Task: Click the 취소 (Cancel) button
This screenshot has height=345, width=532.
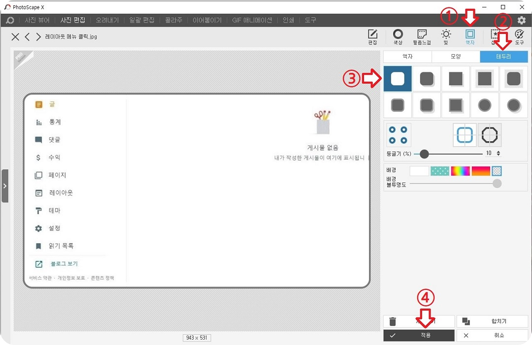Action: (x=492, y=335)
